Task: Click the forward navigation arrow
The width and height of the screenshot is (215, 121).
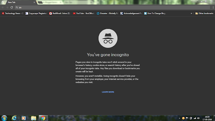Action: pos(7,7)
